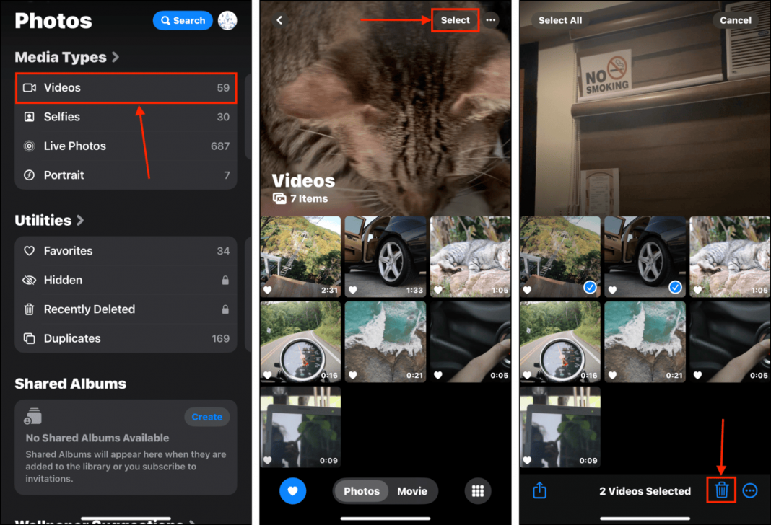
Task: Expand the Utilities section
Action: (50, 221)
